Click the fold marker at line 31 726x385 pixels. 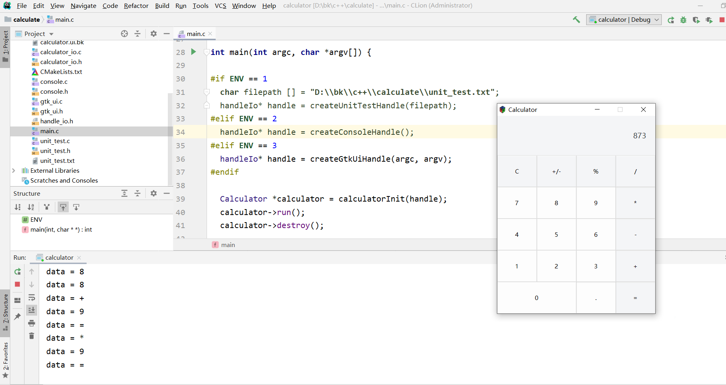207,92
